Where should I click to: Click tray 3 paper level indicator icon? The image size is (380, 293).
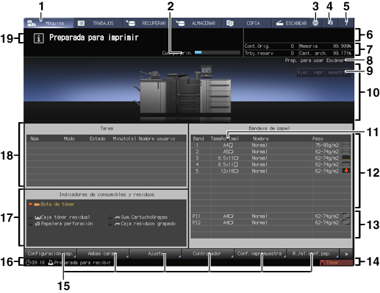click(346, 158)
